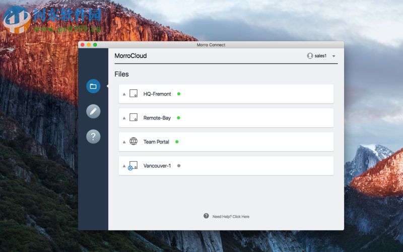Click the MorroCloud title
Screen dimensions: 403x252
pyautogui.click(x=130, y=56)
